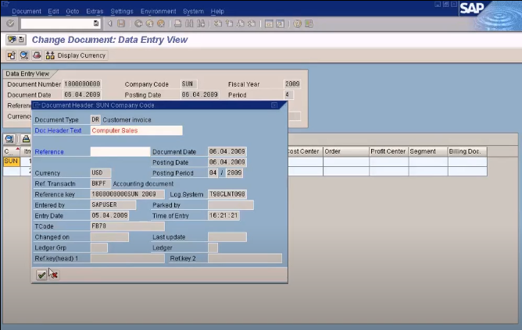Image resolution: width=522 pixels, height=330 pixels.
Task: Click the line item details magnifier icon above the grid
Action: coord(9,139)
